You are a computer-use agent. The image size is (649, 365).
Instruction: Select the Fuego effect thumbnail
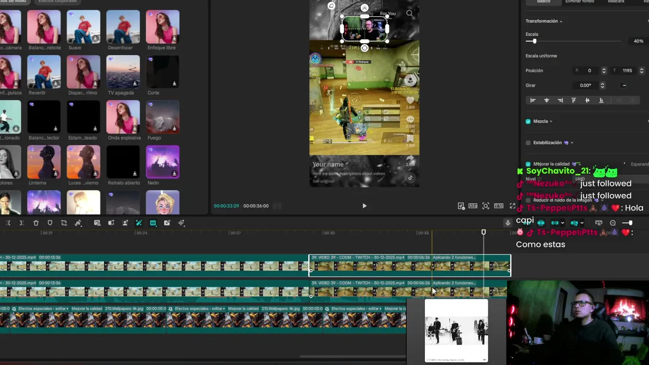[x=162, y=117]
